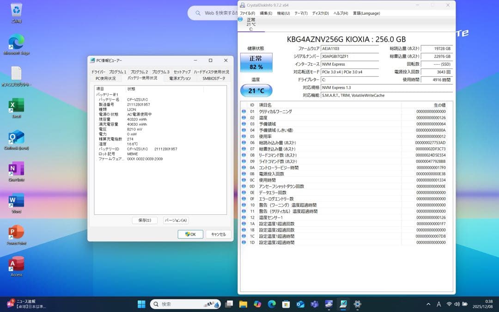Open the ディスク(D) menu
The height and width of the screenshot is (312, 499).
(x=321, y=13)
